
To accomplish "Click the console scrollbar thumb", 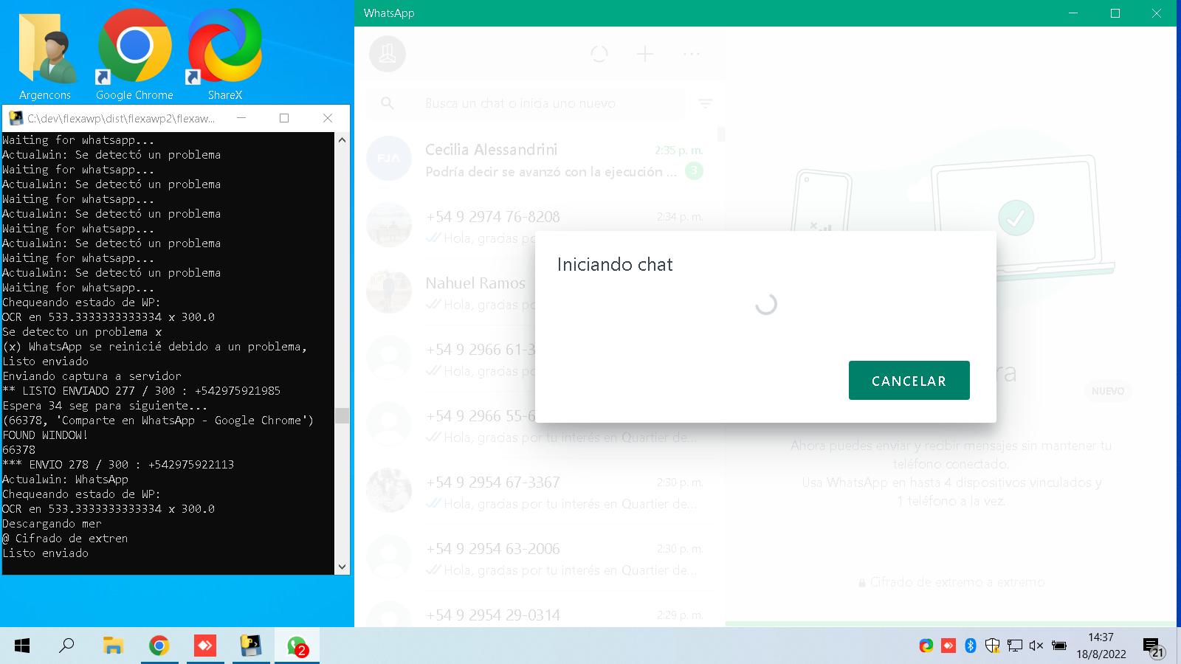I will coord(342,415).
